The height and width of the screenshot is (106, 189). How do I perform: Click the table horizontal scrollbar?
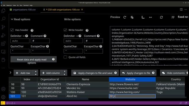coord(49,99)
